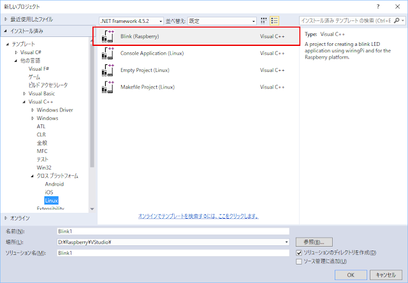This screenshot has width=408, height=283.
Task: Collapse テンプレート tree node
Action: pos(8,44)
